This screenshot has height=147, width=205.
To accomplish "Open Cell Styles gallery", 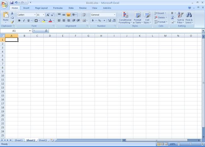I will click(x=147, y=18).
